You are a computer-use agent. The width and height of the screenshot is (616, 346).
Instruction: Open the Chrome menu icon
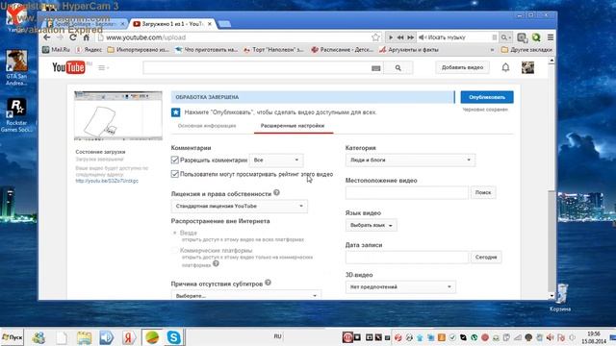(x=551, y=37)
